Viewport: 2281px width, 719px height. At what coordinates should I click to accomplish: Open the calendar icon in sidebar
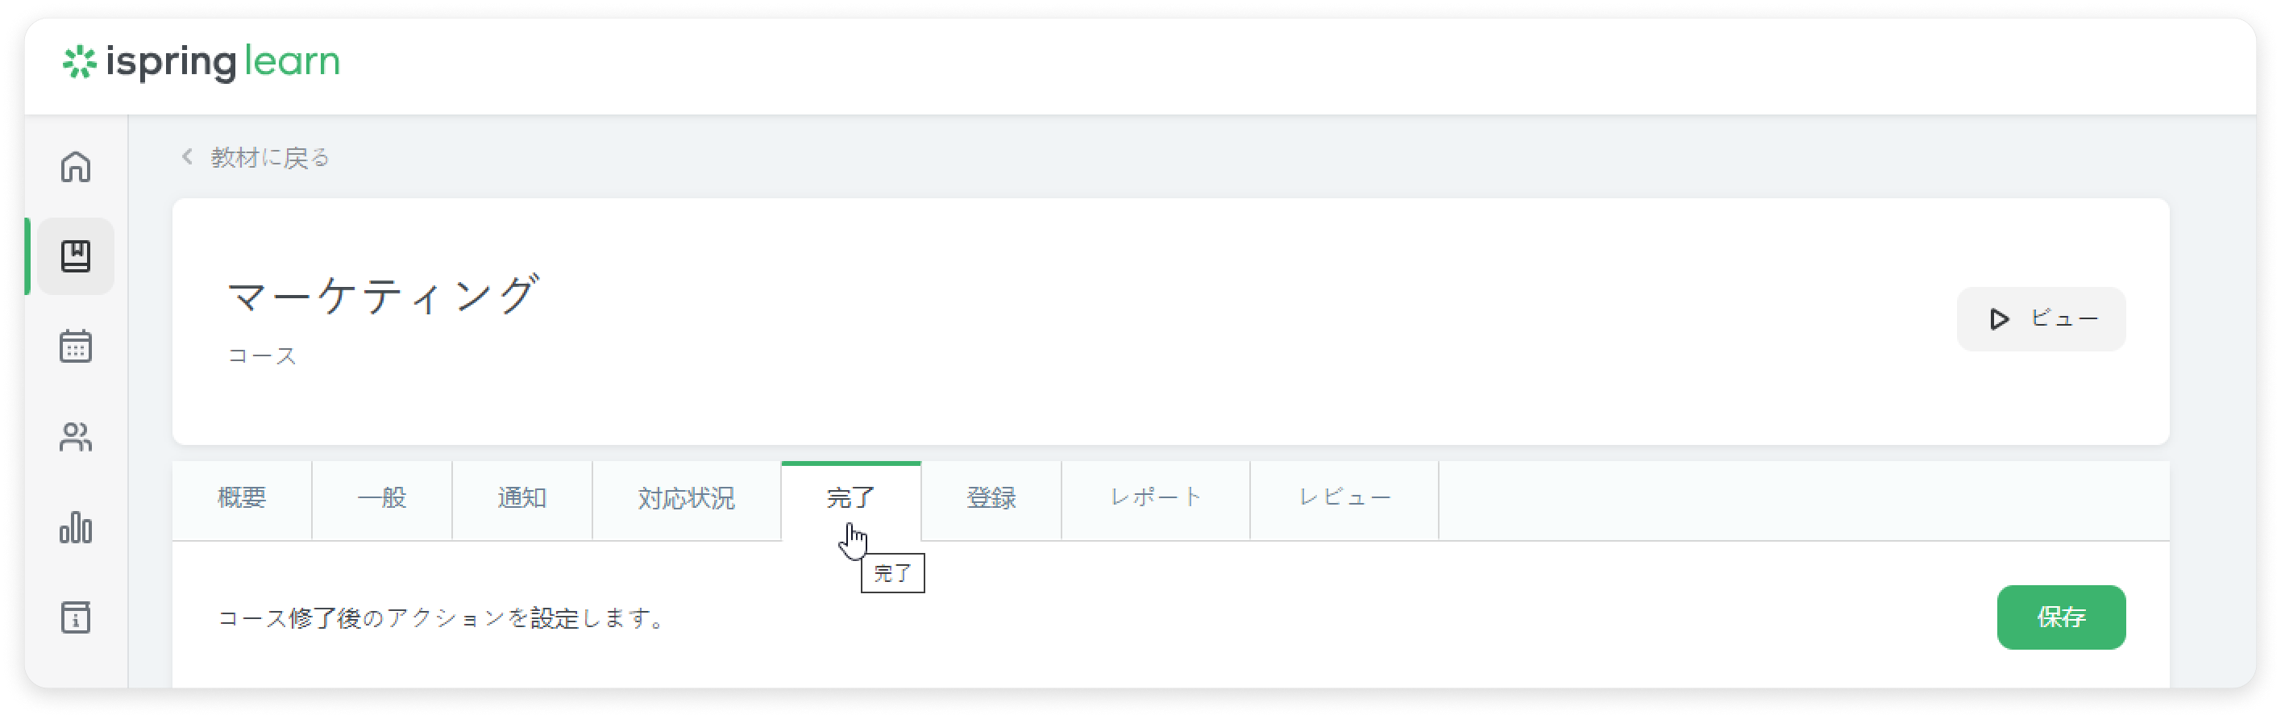[x=75, y=347]
